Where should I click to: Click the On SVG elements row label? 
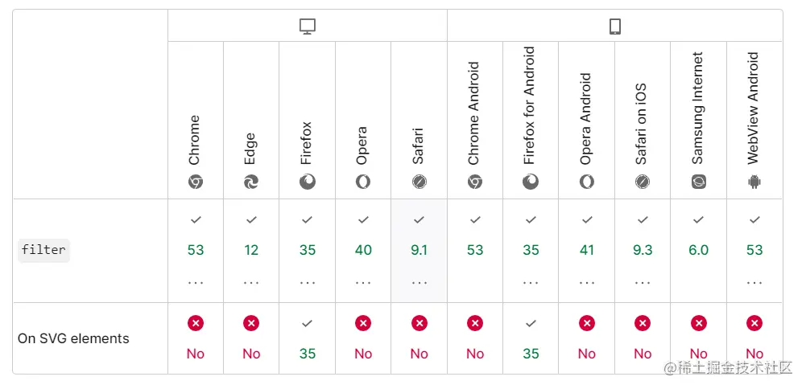(x=73, y=338)
